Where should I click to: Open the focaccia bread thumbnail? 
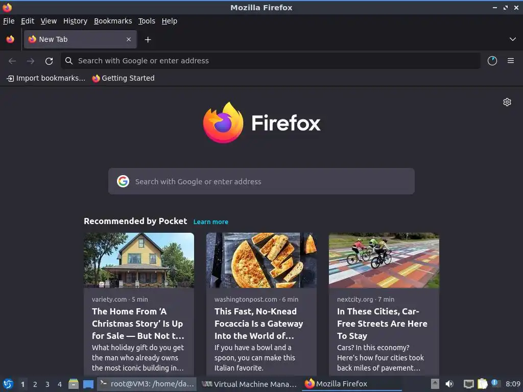tap(261, 260)
